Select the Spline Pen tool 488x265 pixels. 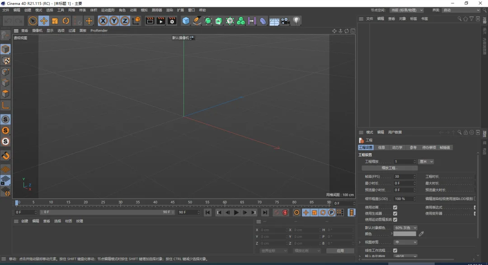(x=197, y=21)
